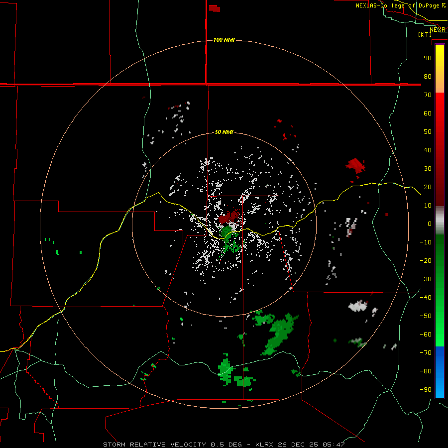448x448 pixels.
Task: Click the "NEXLAB-College of DuPage" credit text
Action: [x=398, y=5]
